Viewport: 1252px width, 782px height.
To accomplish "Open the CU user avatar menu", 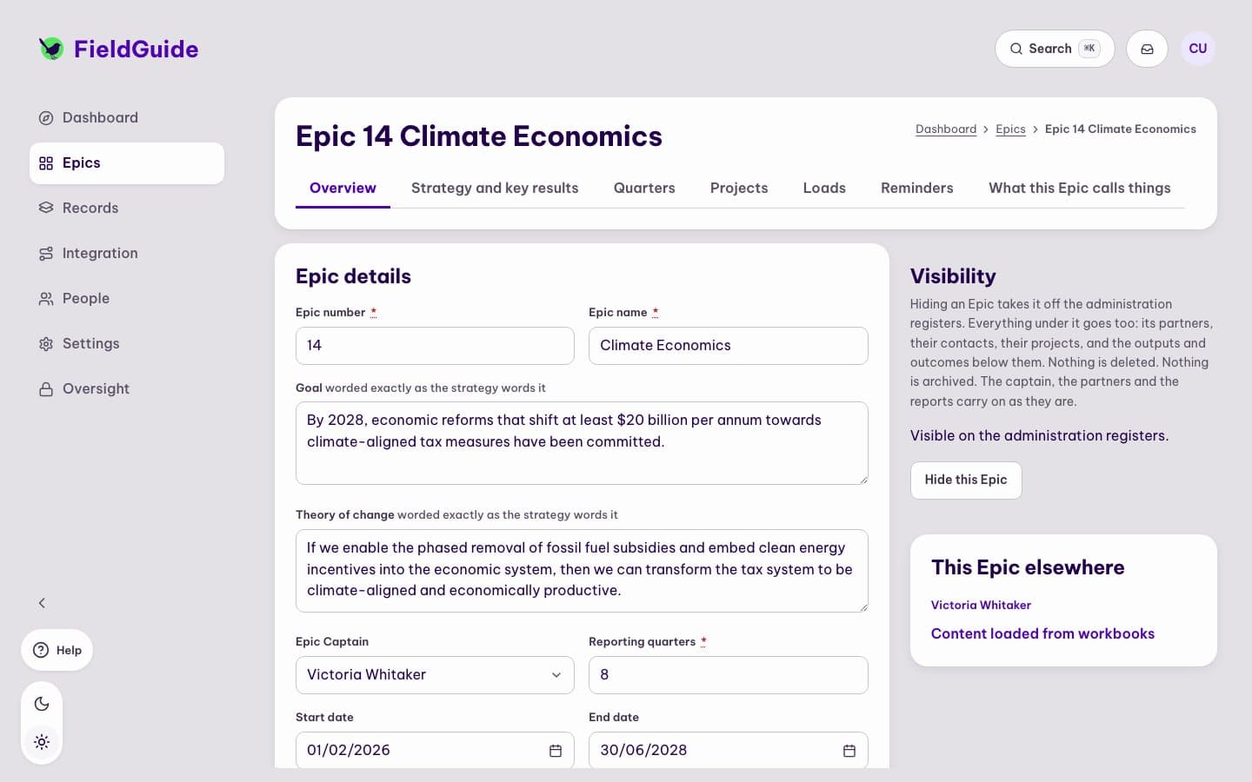I will 1198,49.
